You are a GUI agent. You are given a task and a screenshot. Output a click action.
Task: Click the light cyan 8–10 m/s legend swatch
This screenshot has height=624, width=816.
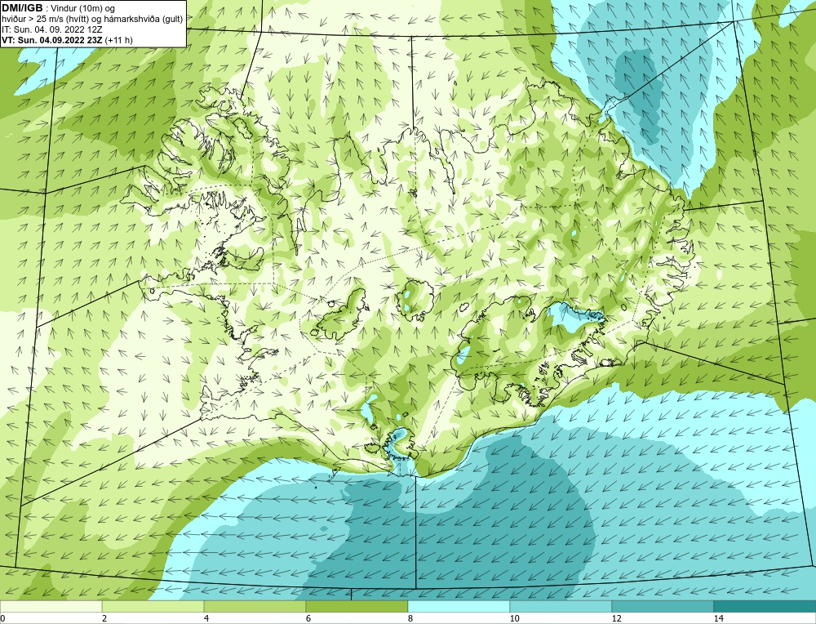(x=459, y=606)
